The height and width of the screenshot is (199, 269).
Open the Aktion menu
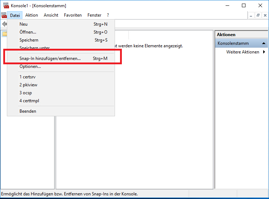click(31, 15)
